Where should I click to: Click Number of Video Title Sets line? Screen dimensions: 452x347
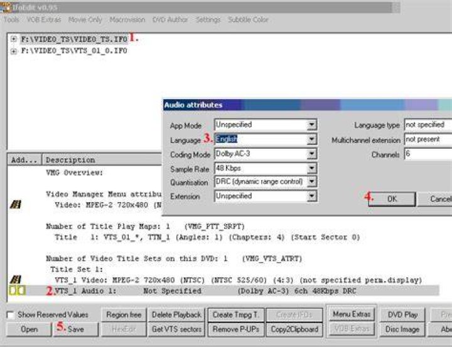click(174, 259)
